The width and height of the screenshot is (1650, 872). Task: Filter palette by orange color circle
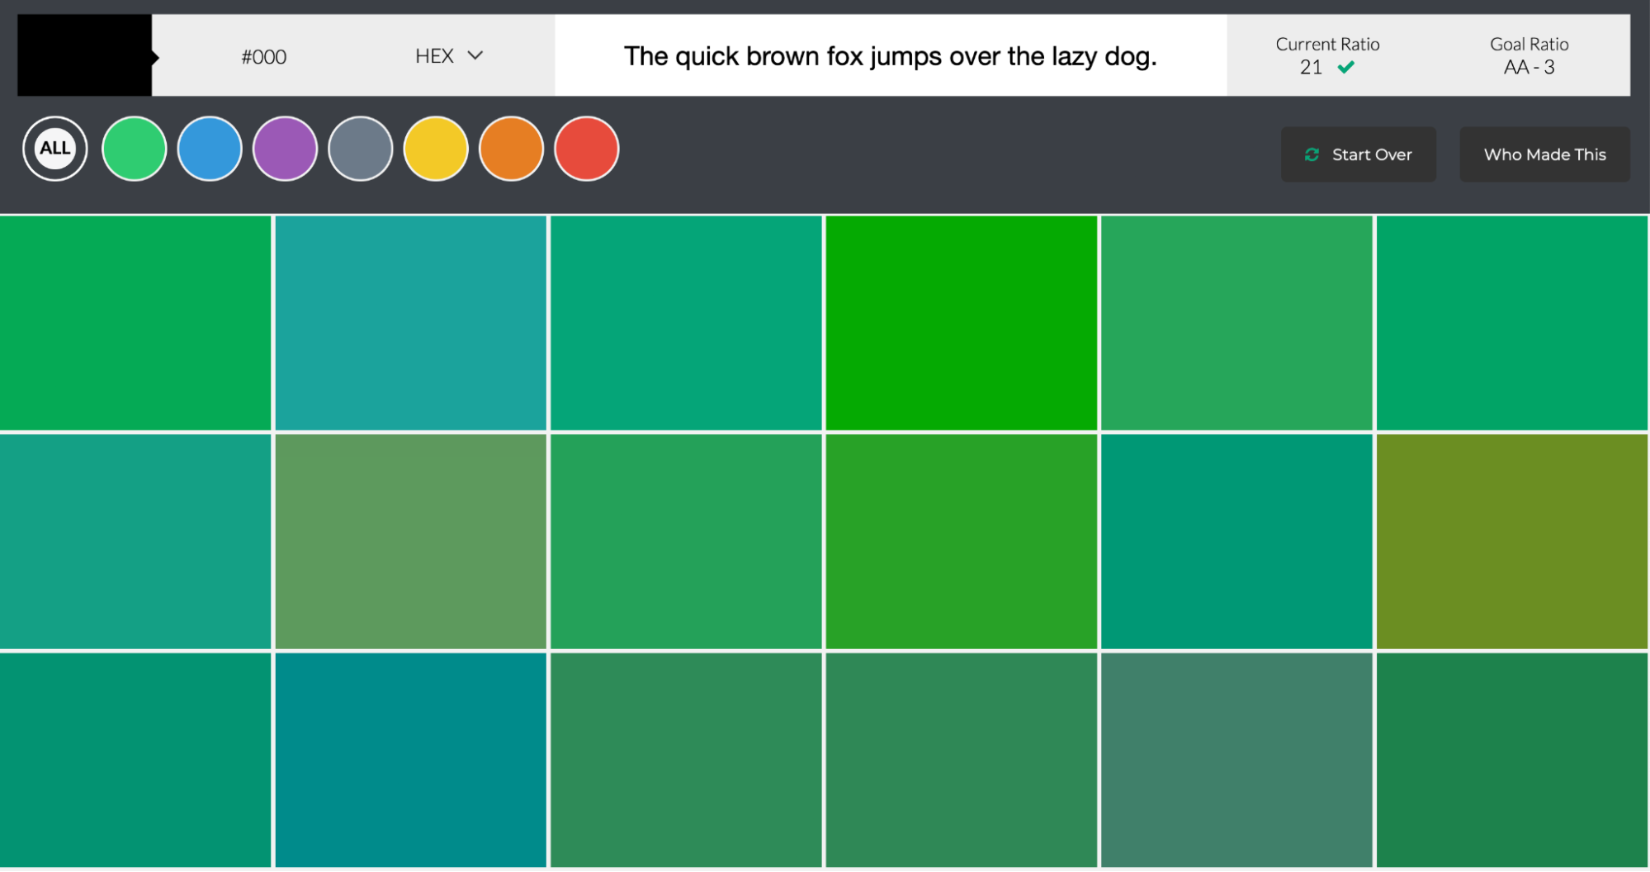point(510,149)
